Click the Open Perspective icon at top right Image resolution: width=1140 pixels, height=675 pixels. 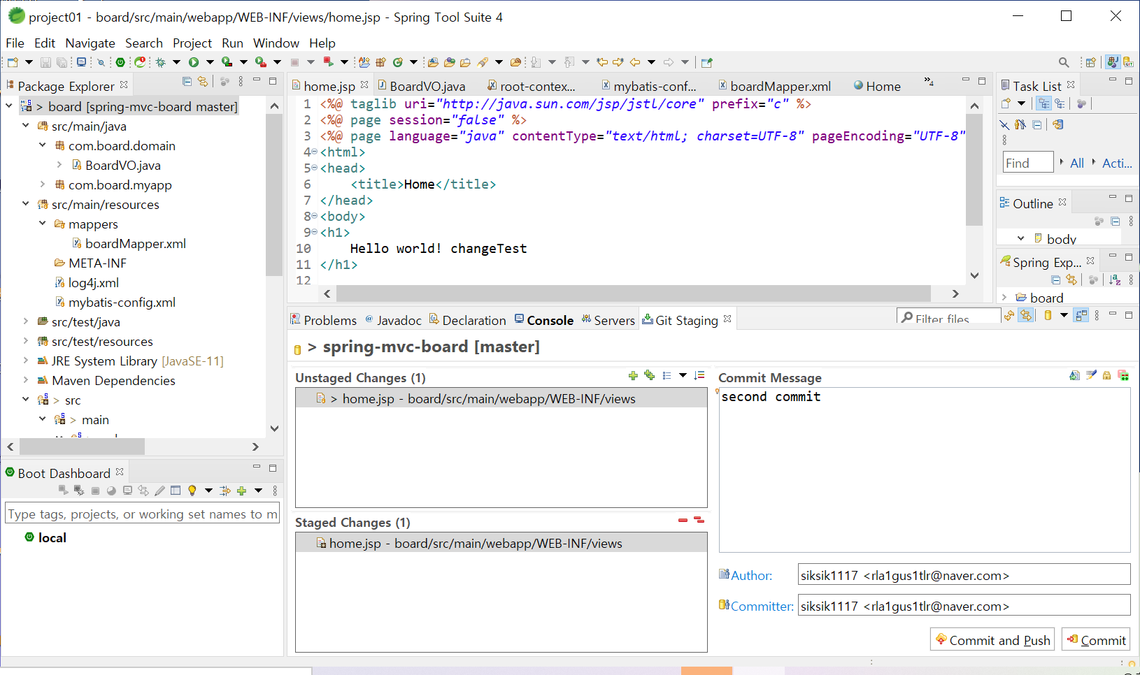[1090, 62]
